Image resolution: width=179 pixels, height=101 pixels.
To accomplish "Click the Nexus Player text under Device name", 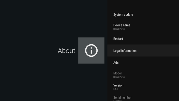I will (119, 29).
